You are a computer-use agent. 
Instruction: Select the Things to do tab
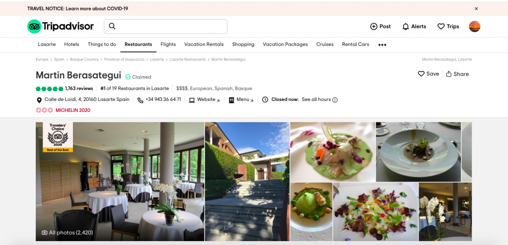click(102, 44)
